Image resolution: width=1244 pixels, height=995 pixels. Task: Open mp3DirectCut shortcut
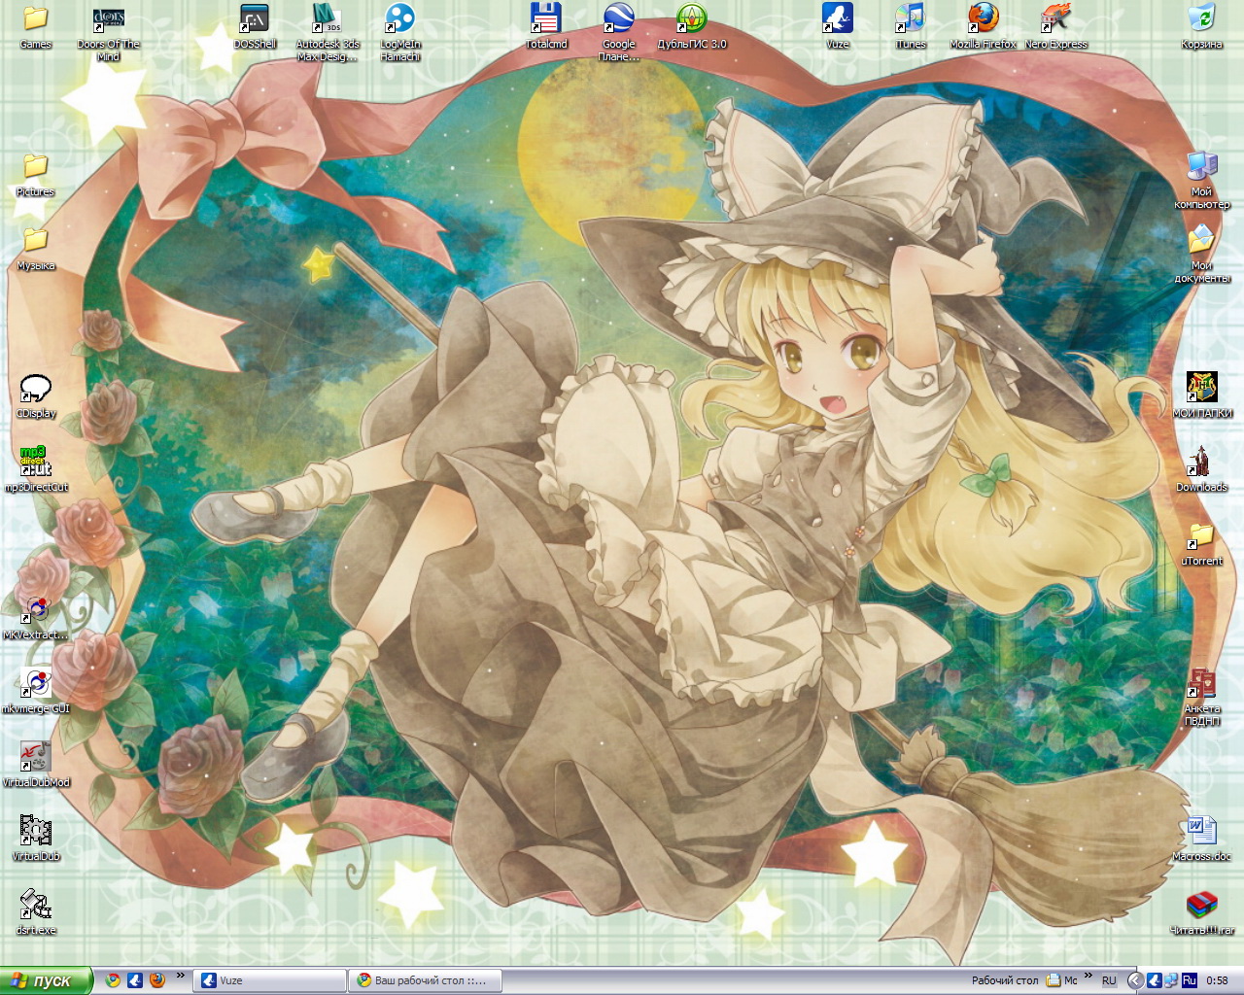[x=36, y=469]
